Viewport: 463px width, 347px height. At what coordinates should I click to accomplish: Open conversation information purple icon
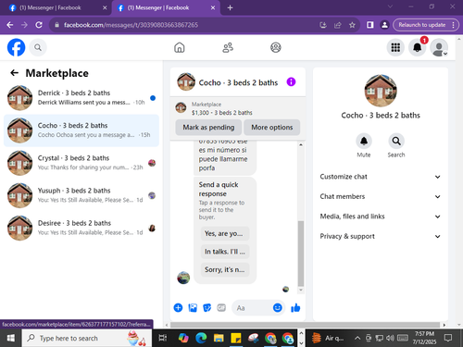(x=291, y=81)
